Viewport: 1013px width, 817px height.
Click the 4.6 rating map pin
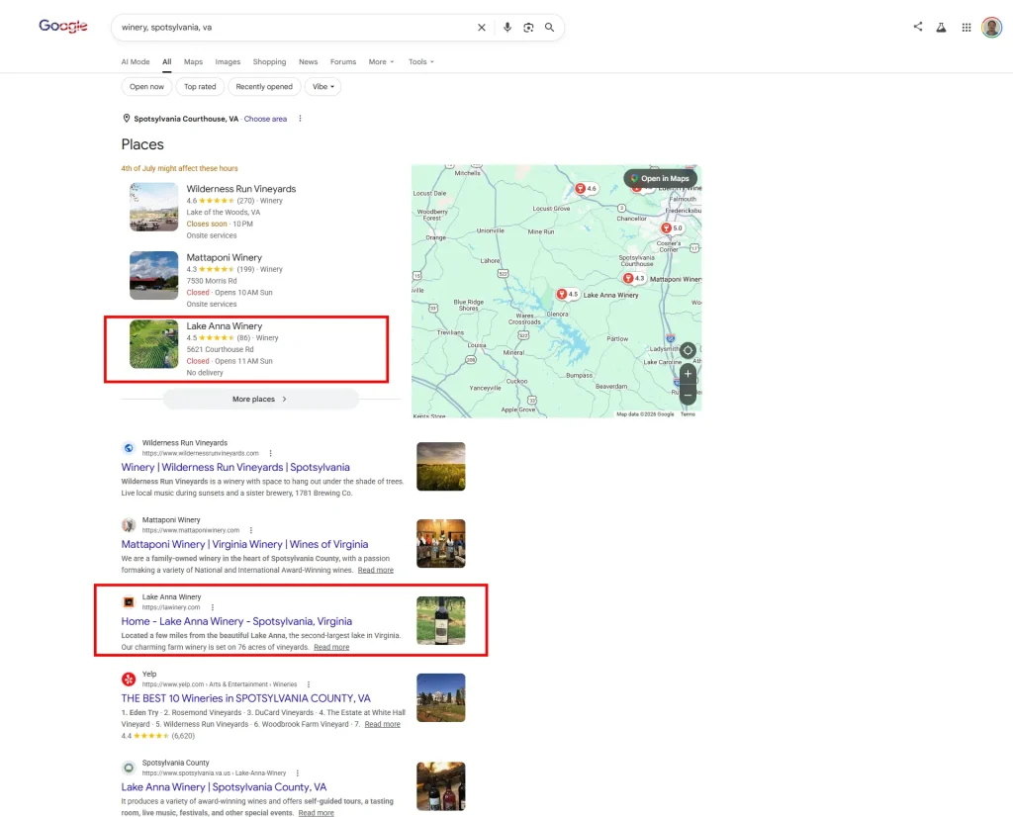(x=587, y=189)
